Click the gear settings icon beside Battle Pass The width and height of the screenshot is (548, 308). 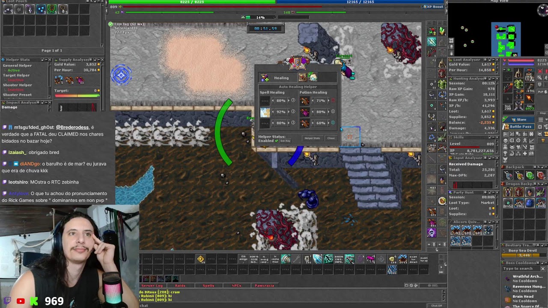point(540,127)
